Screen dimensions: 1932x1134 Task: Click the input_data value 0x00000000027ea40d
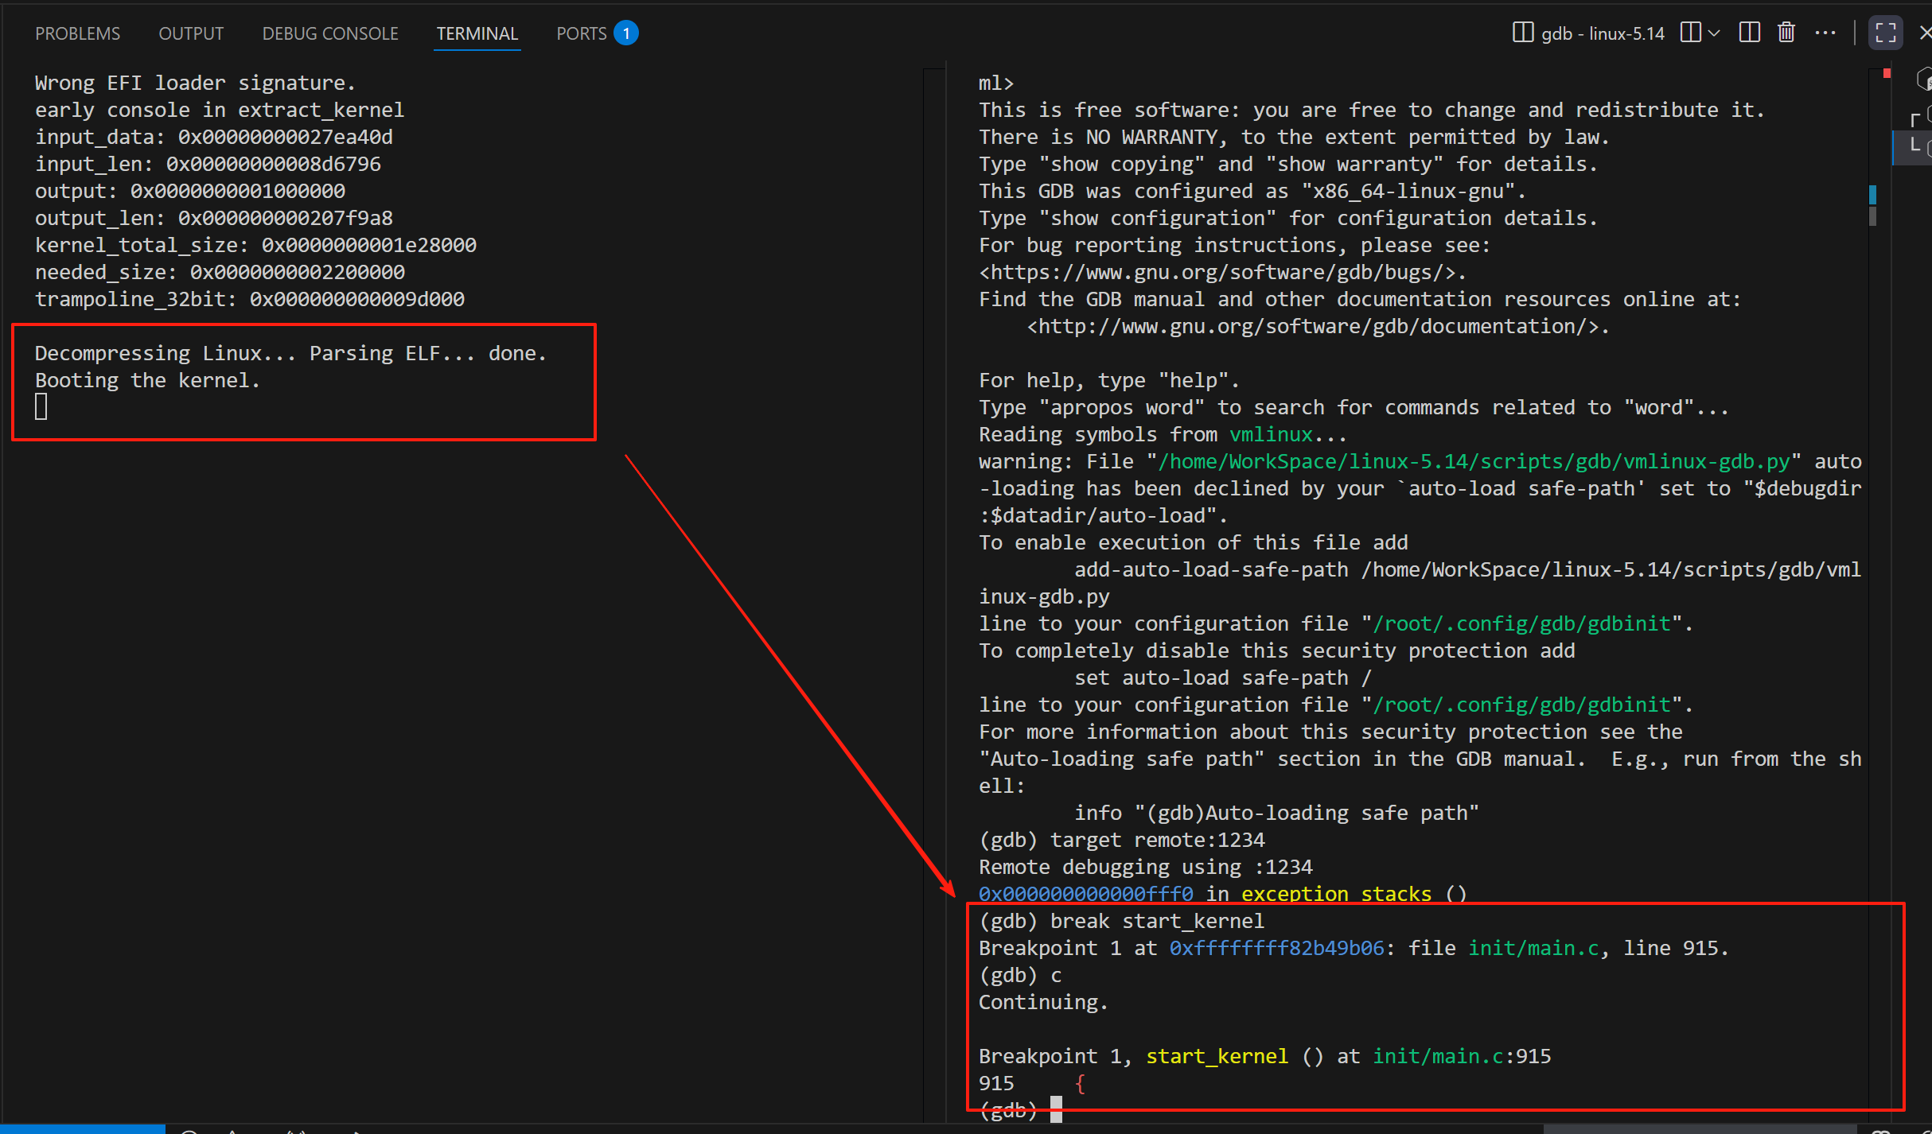(x=285, y=138)
